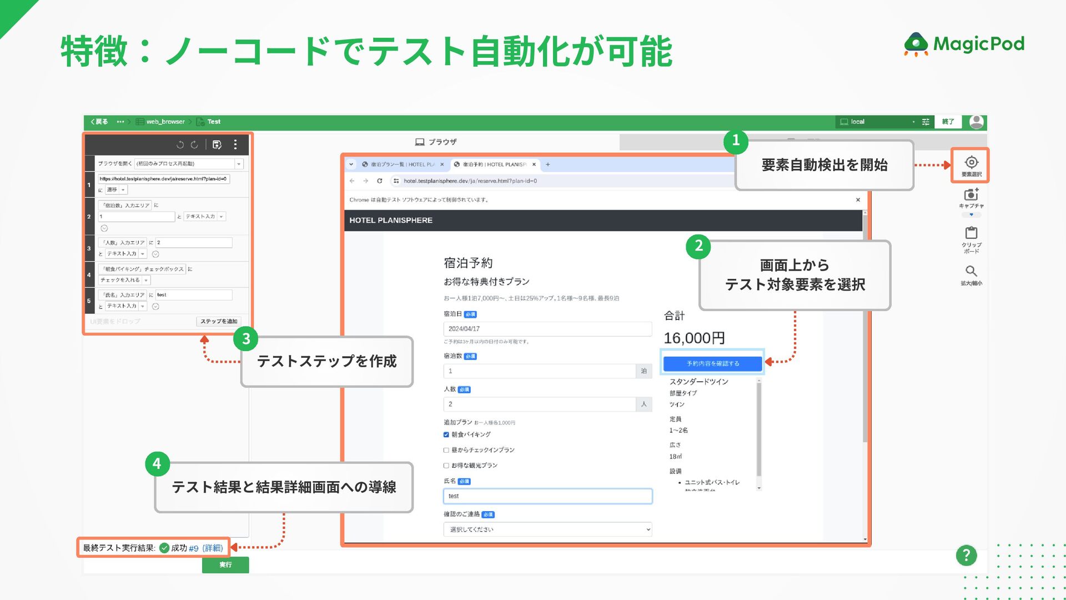1066x600 pixels.
Task: Uncheck the 朝食バイキング checkbox
Action: tap(446, 435)
